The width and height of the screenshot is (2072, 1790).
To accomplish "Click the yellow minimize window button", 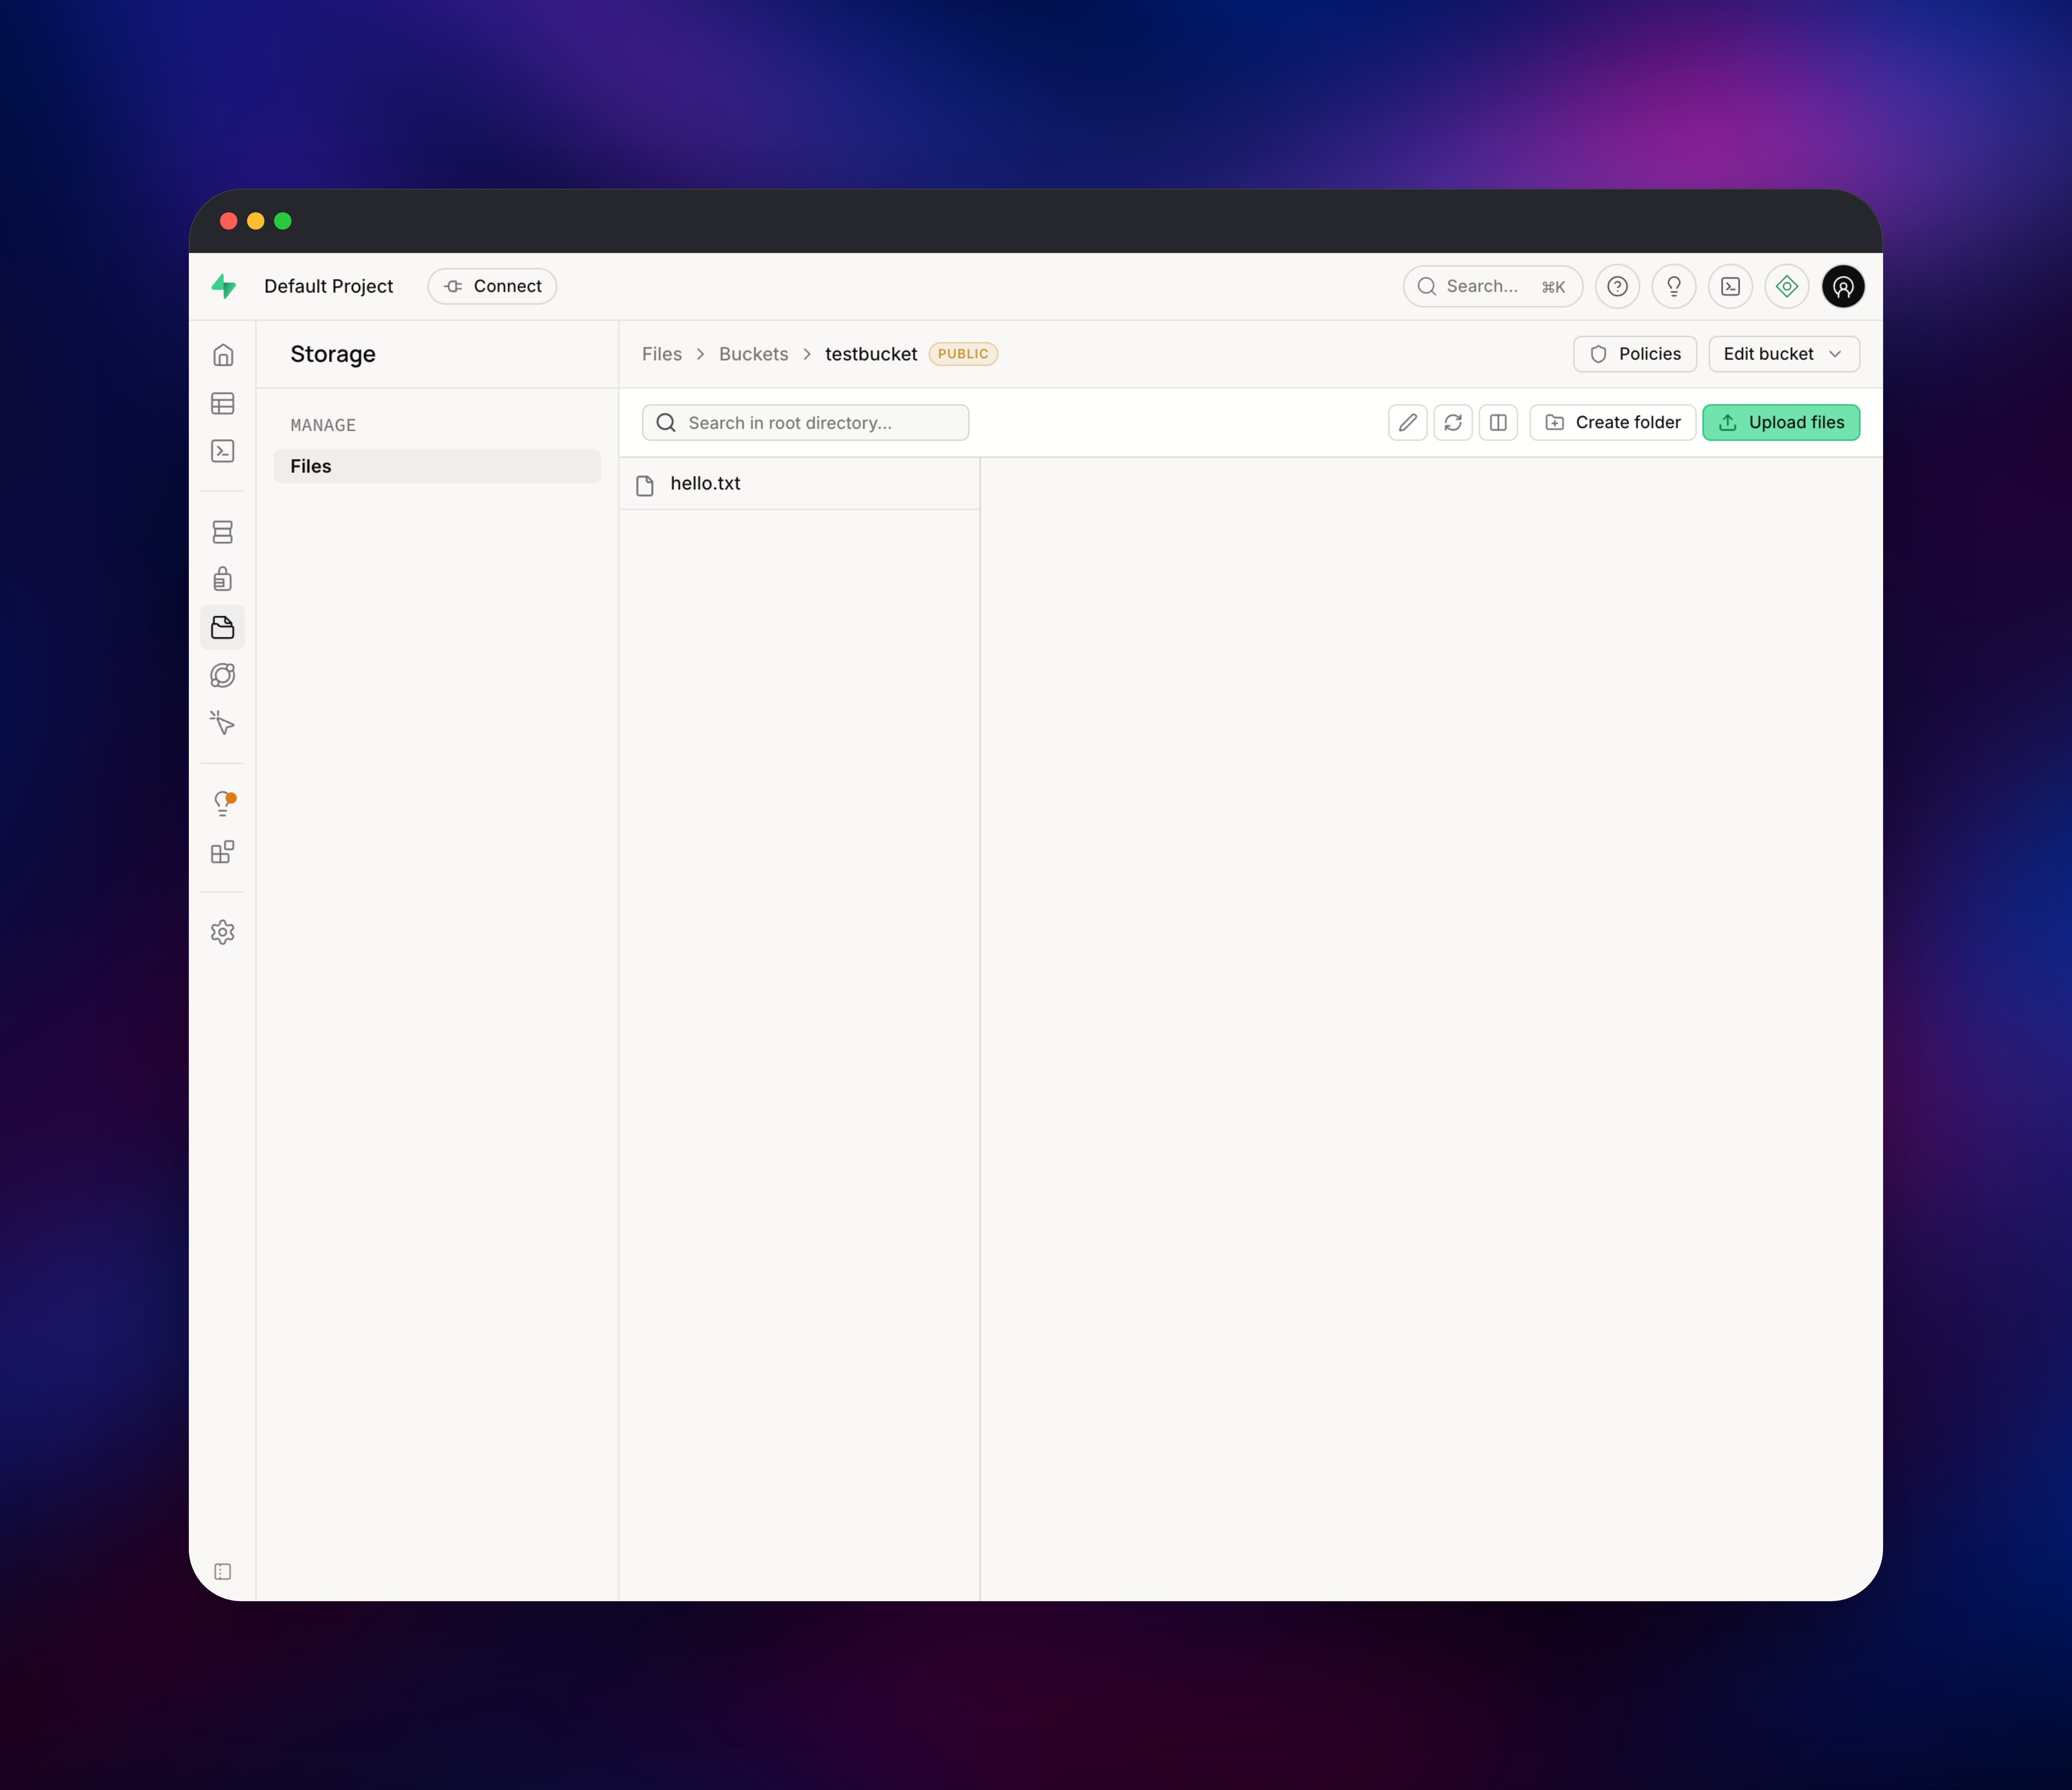I will (x=256, y=221).
